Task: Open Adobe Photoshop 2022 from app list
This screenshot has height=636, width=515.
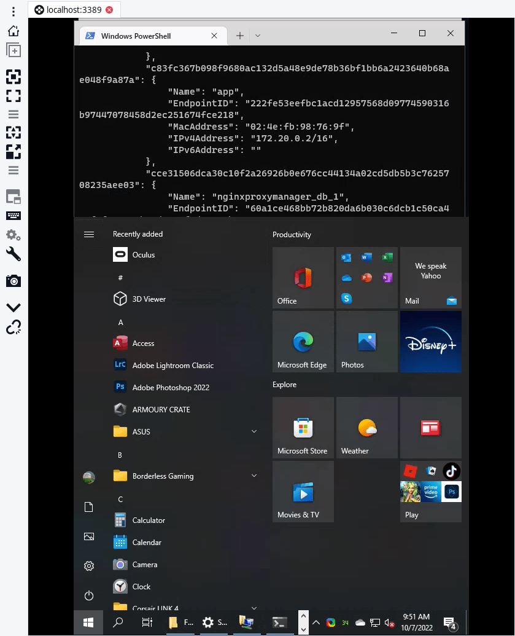Action: point(171,387)
